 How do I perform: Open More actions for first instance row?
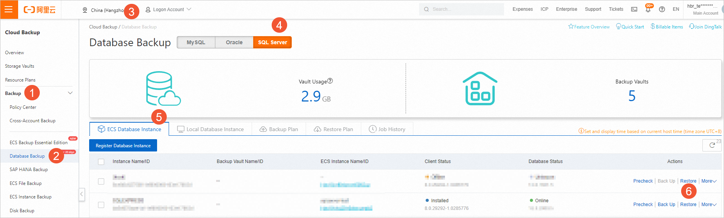(x=709, y=181)
